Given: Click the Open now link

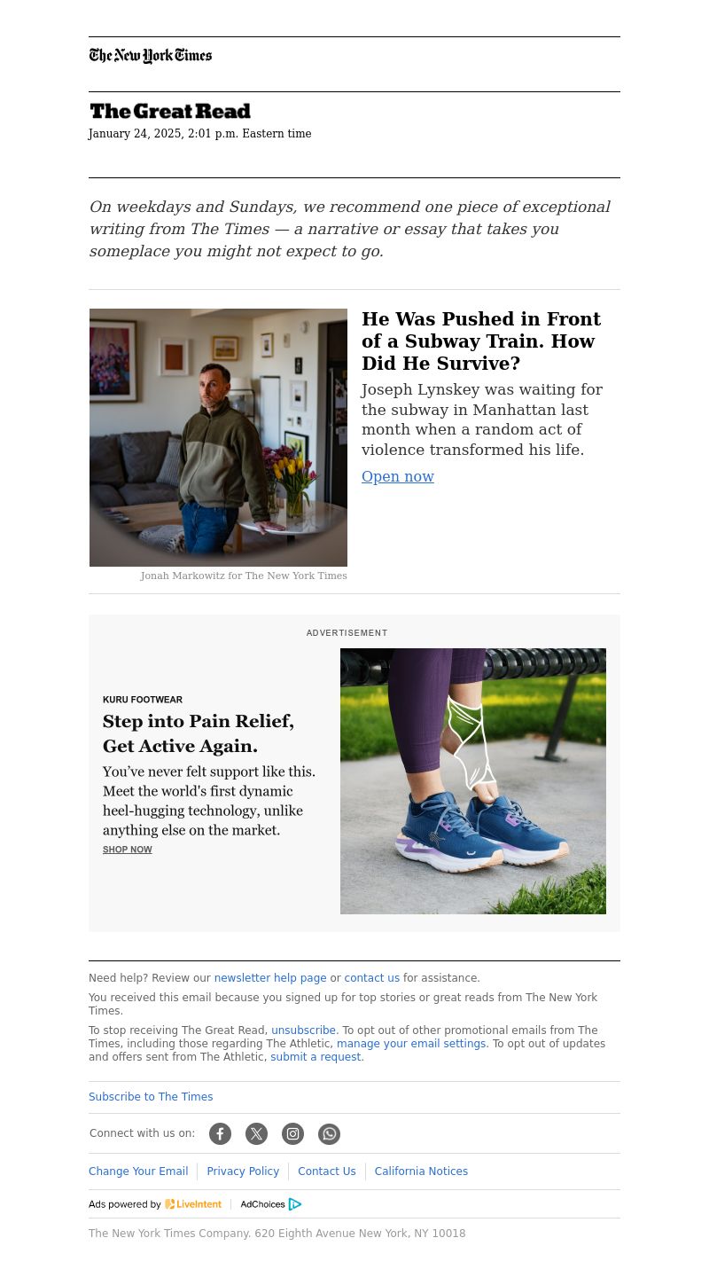Looking at the screenshot, I should tap(398, 476).
